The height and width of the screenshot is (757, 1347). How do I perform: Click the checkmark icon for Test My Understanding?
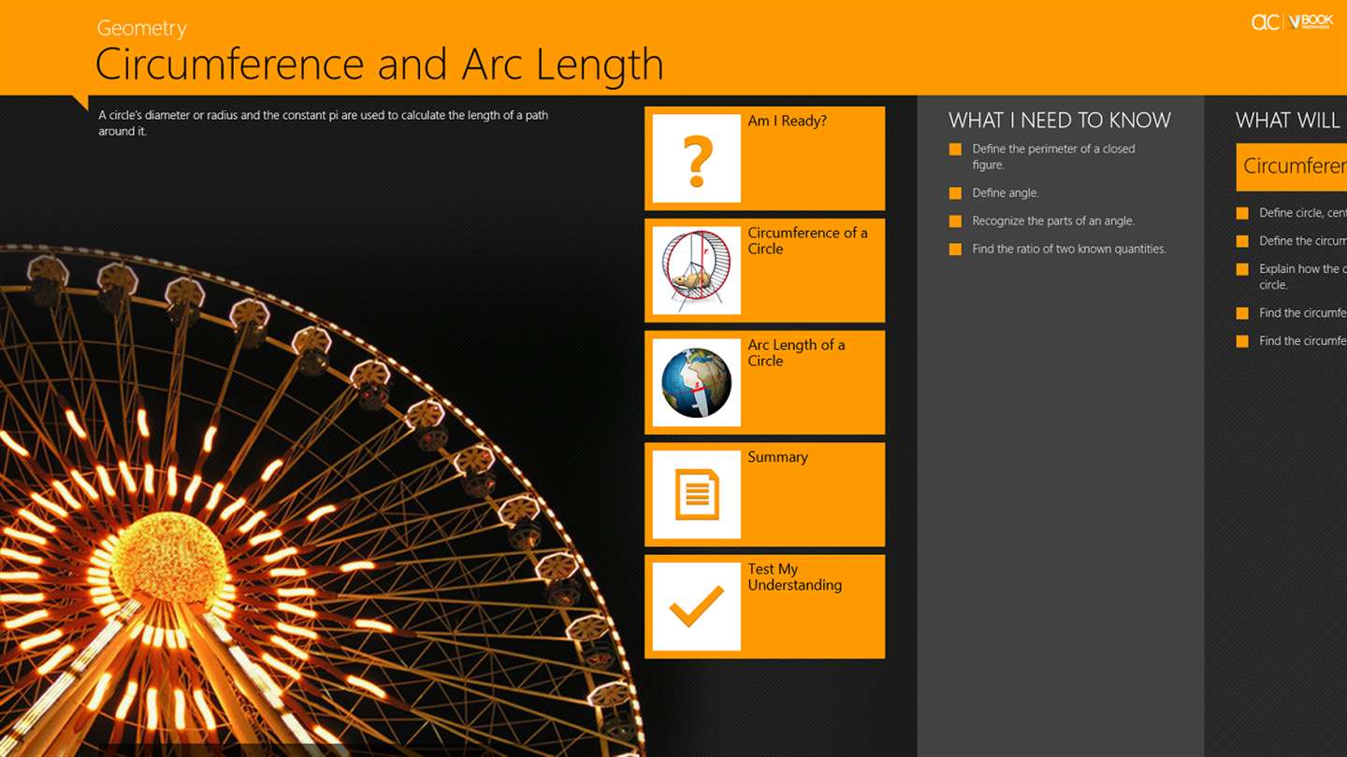696,607
